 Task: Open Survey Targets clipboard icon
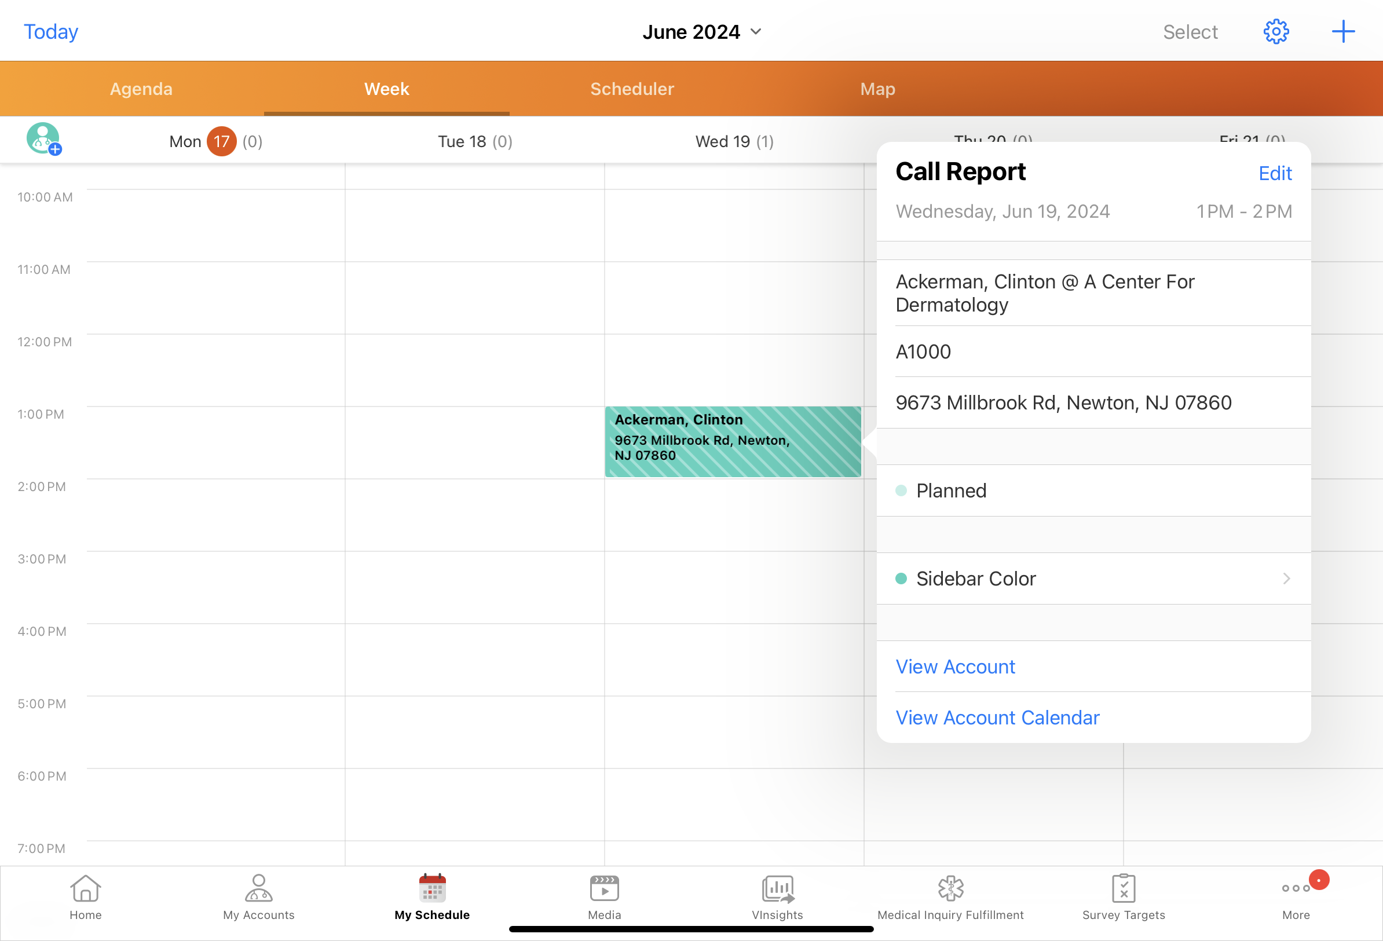1123,889
